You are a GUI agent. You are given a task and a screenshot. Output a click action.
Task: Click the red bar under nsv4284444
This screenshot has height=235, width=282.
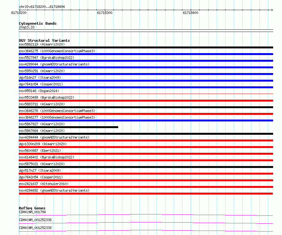tap(146, 140)
